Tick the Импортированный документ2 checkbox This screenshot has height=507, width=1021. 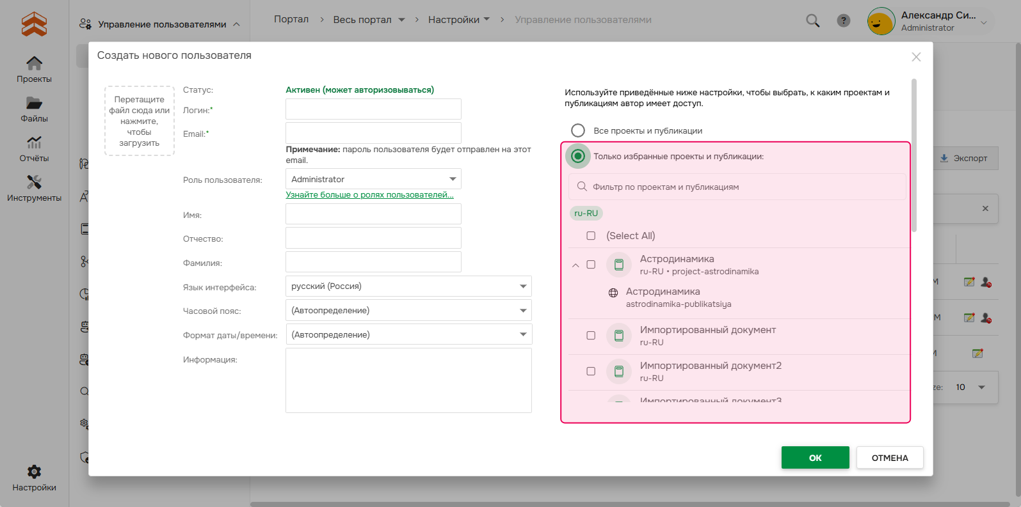[591, 371]
